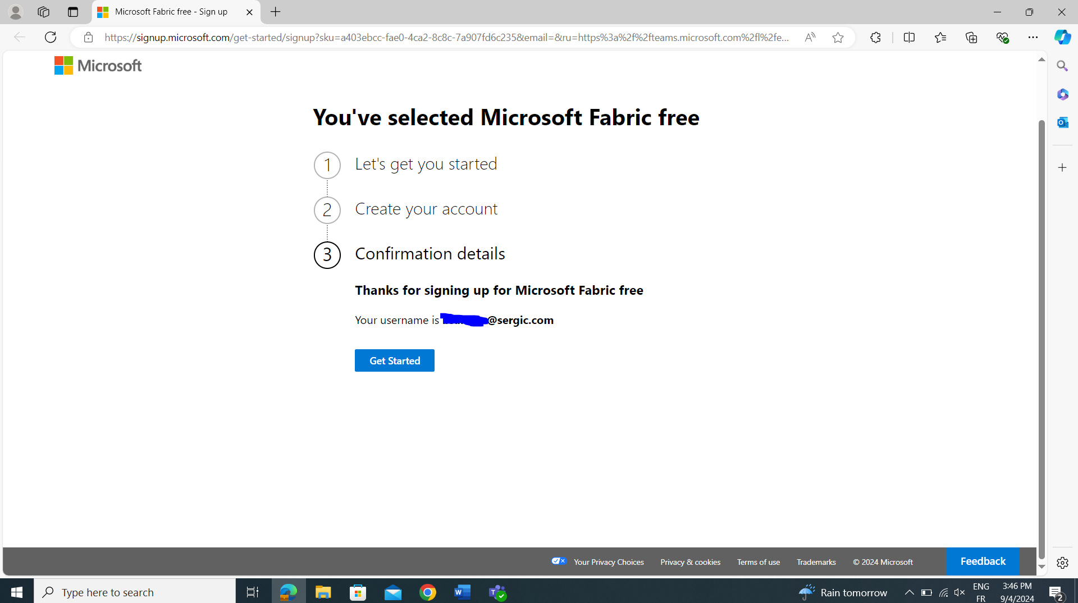Image resolution: width=1078 pixels, height=603 pixels.
Task: Open Task View from the taskbar
Action: pos(253,592)
